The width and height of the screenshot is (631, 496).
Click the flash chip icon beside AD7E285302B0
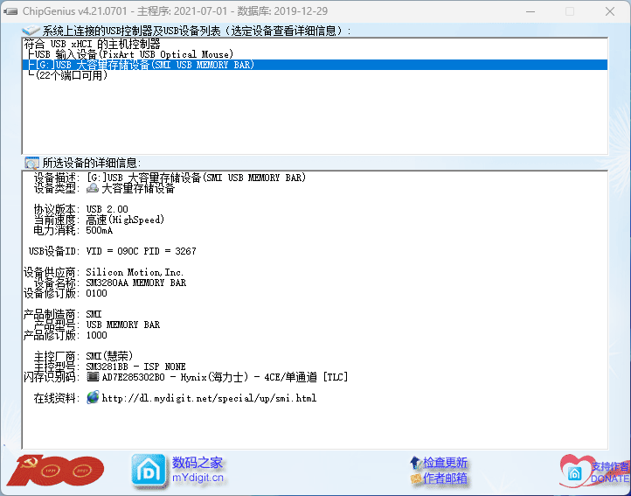(x=93, y=377)
